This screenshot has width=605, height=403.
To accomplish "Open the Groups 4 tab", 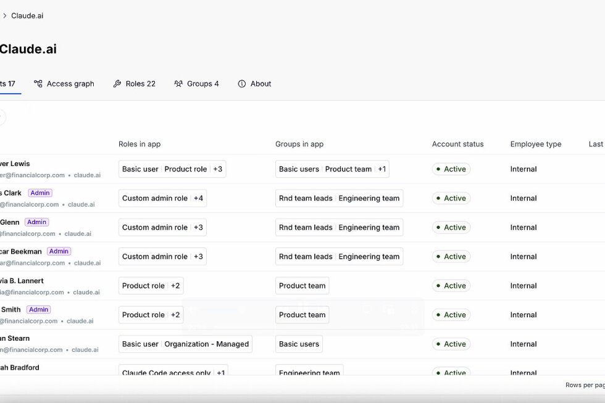I will point(196,84).
